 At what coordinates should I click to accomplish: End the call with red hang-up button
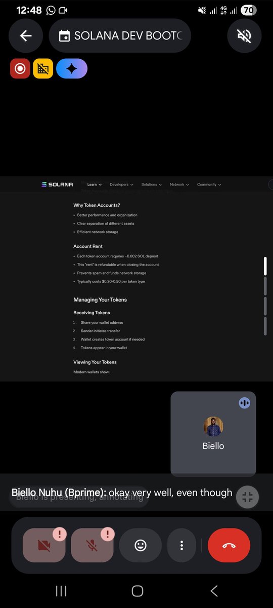[229, 545]
